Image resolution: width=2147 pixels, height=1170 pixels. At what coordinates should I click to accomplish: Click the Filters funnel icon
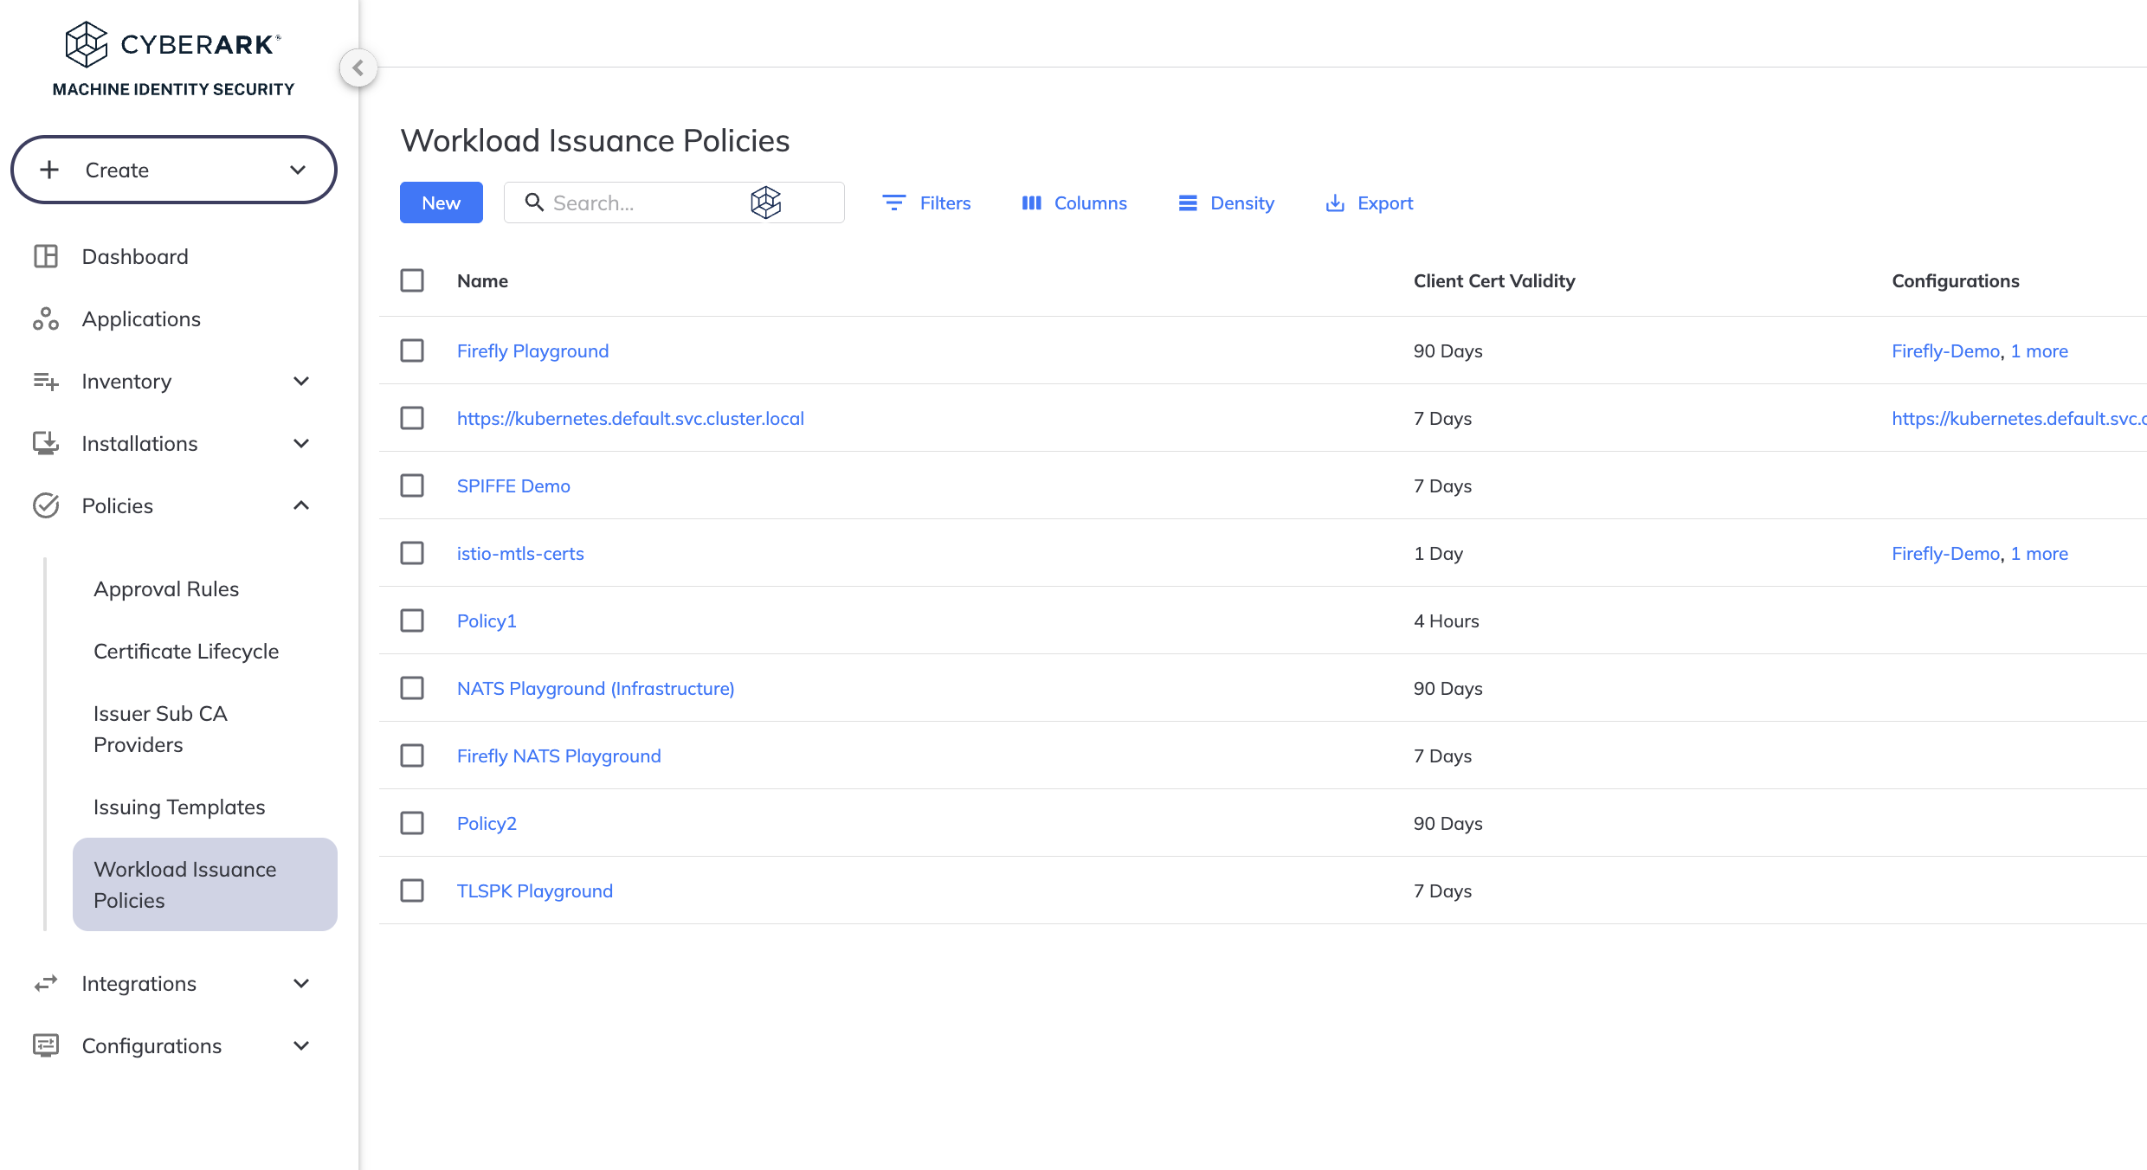(x=894, y=202)
